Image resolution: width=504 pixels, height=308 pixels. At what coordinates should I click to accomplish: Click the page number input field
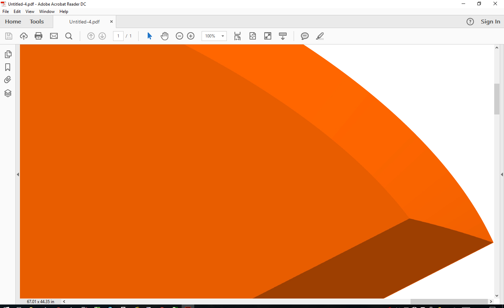[x=118, y=36]
